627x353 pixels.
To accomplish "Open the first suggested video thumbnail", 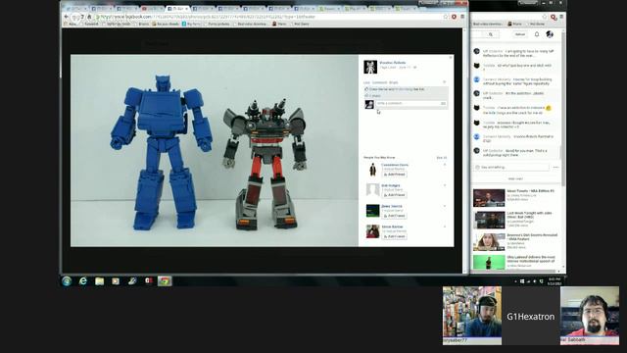I will (489, 198).
